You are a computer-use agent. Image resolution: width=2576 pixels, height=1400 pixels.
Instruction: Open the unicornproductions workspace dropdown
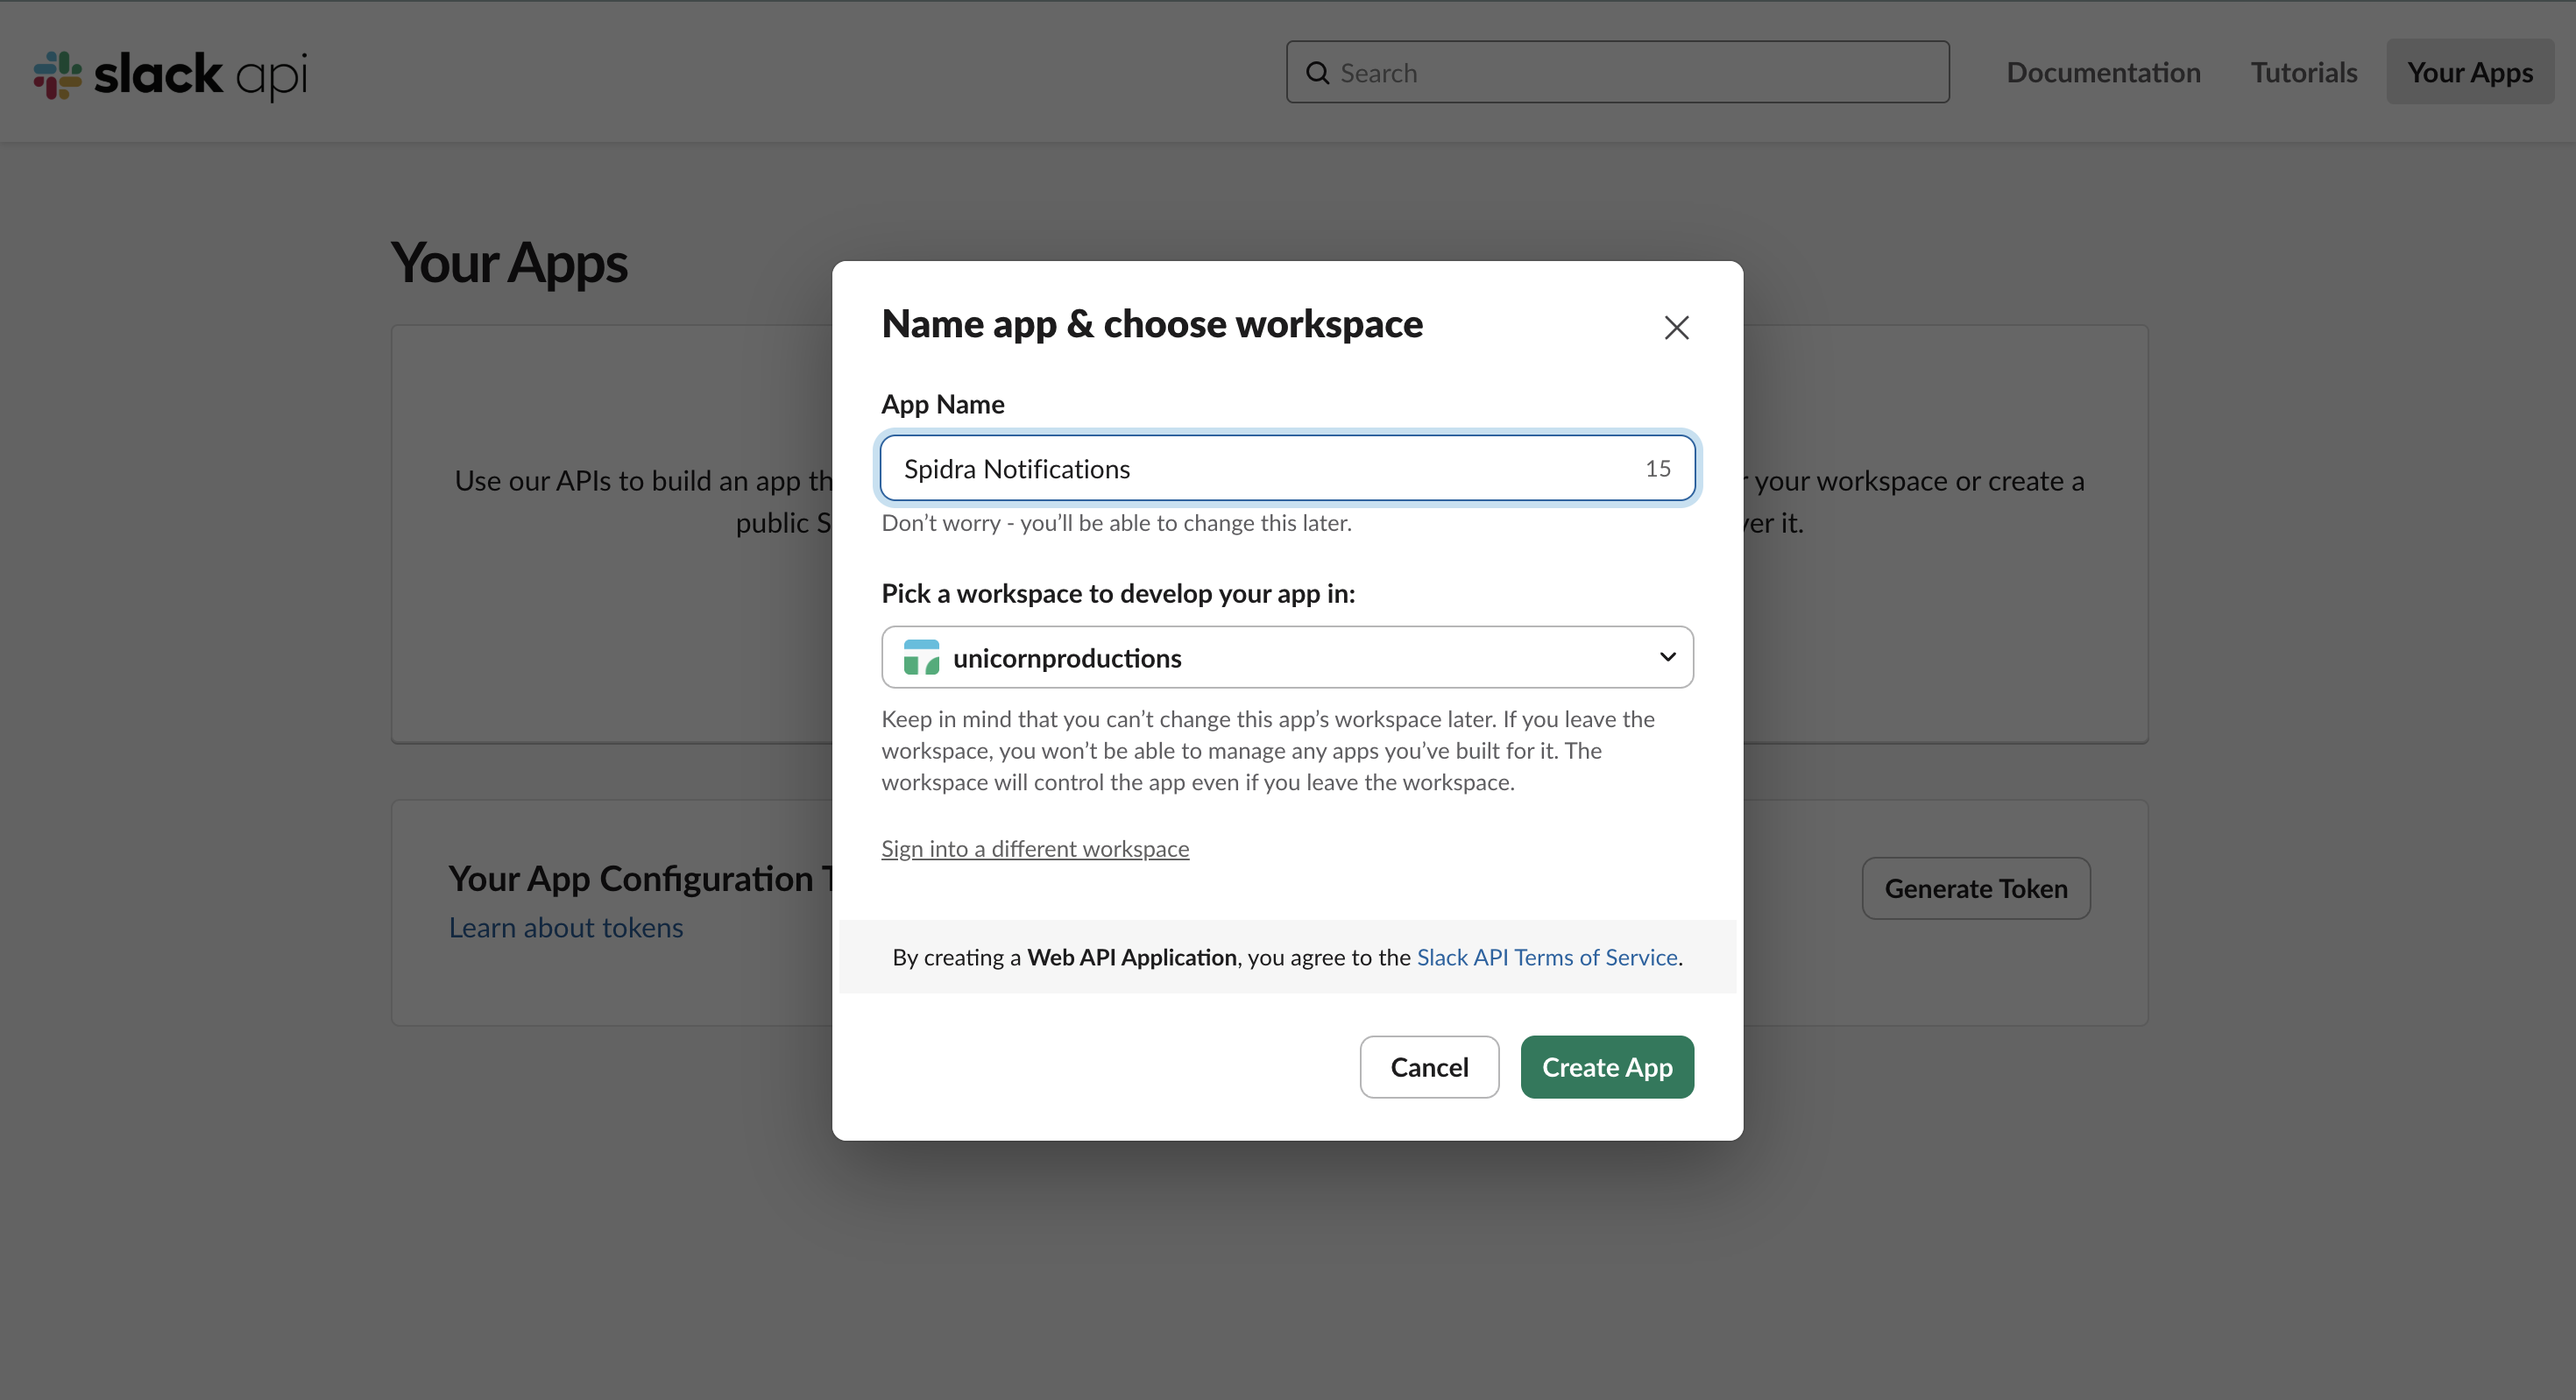click(x=1286, y=657)
